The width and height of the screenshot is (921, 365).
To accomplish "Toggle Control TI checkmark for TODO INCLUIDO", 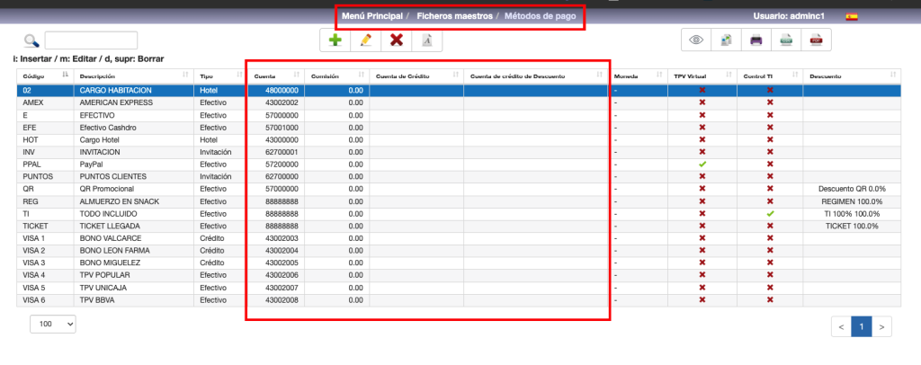I will 770,214.
